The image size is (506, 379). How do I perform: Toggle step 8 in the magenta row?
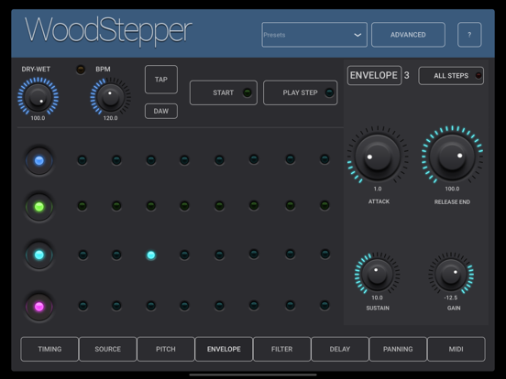(x=324, y=305)
